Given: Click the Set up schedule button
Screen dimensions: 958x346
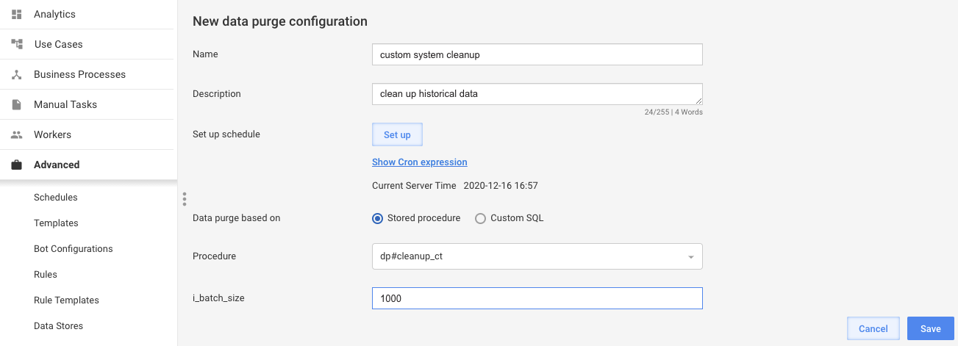Looking at the screenshot, I should click(x=397, y=134).
